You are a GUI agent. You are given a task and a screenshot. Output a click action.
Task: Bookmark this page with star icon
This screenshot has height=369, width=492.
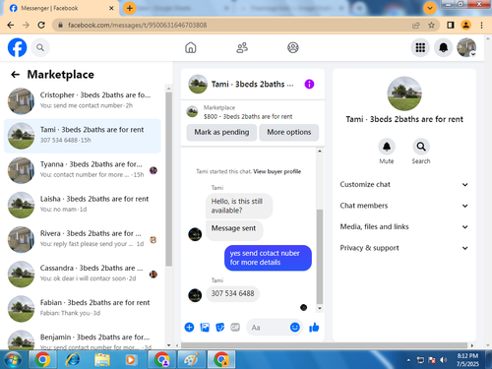(431, 25)
